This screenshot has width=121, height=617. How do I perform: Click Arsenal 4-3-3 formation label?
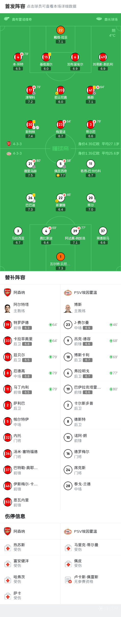pyautogui.click(x=17, y=144)
